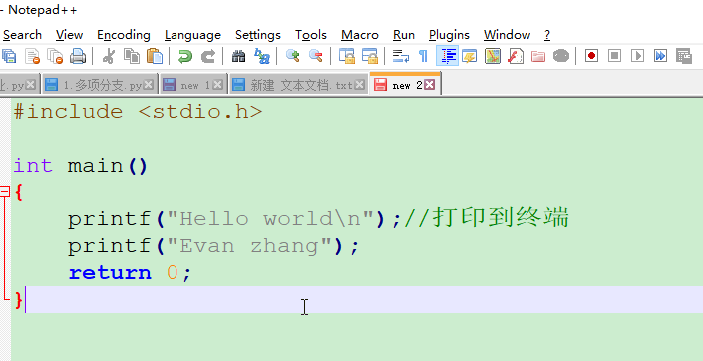This screenshot has width=703, height=361.
Task: Toggle synchronize horizontal scrolling icon
Action: point(370,56)
